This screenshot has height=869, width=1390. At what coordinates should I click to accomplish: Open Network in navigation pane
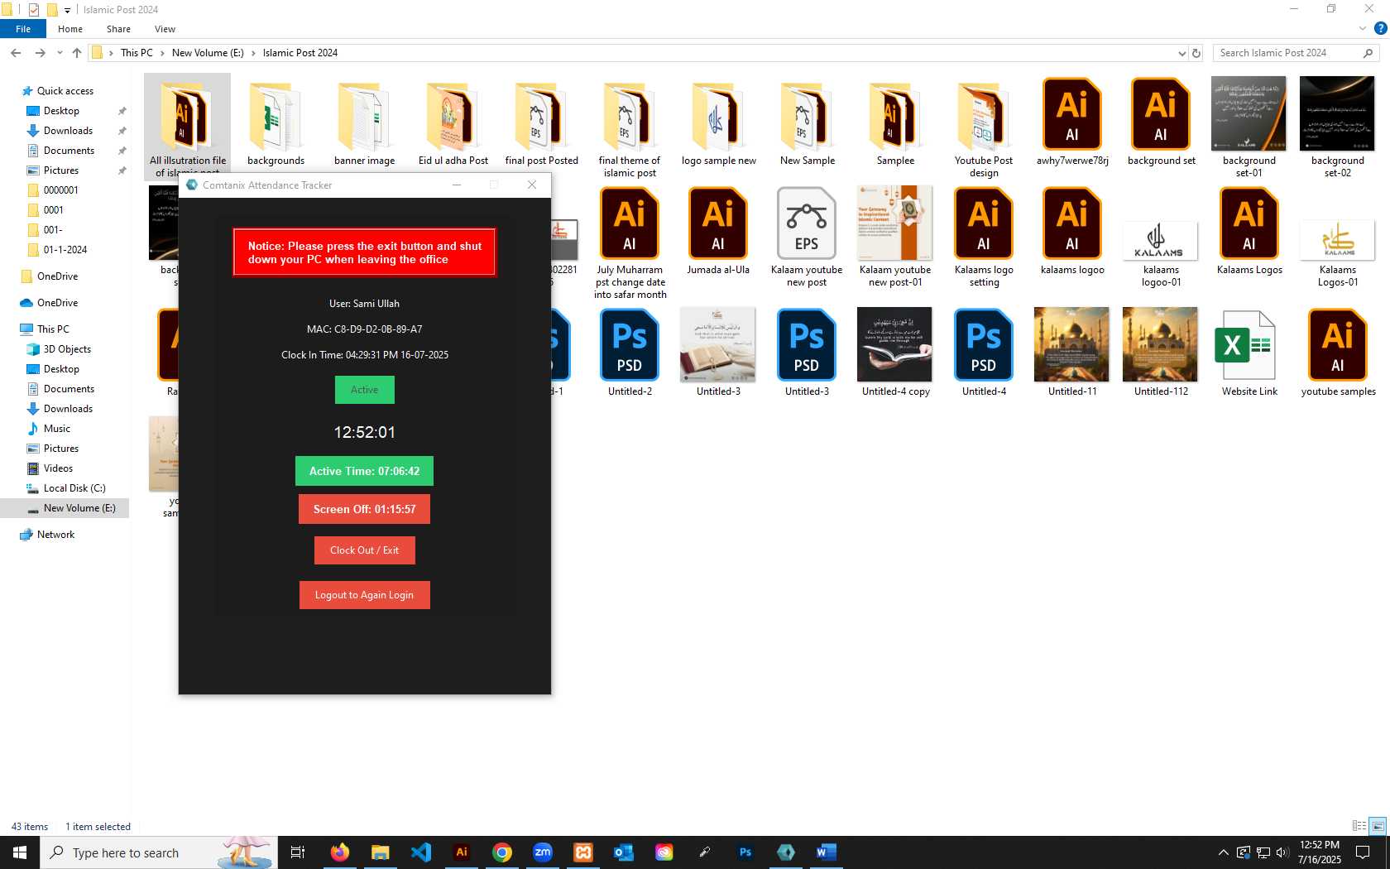click(x=55, y=535)
